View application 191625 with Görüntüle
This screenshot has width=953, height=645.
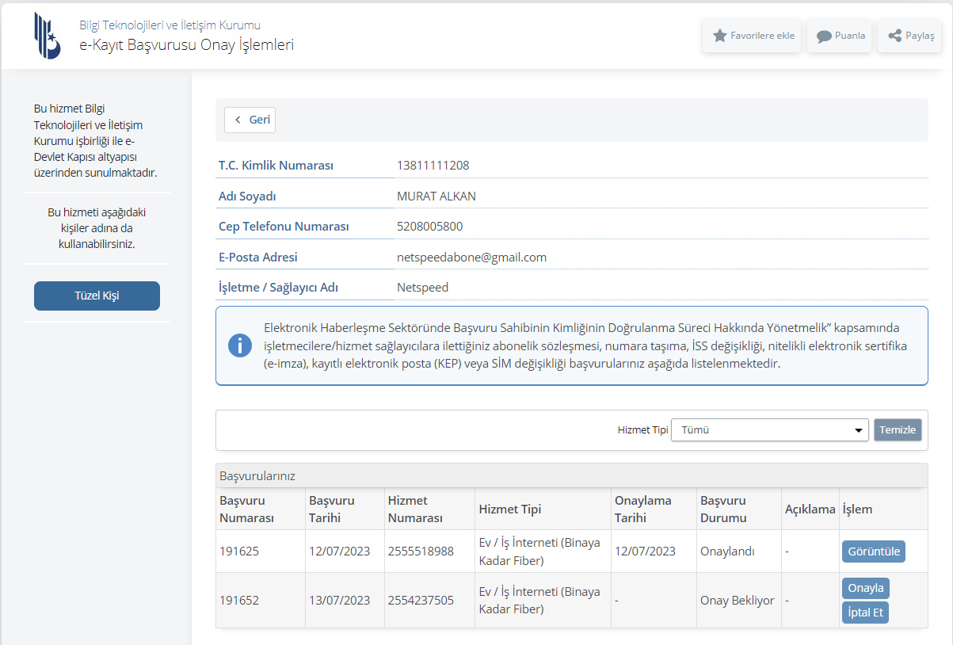point(874,551)
